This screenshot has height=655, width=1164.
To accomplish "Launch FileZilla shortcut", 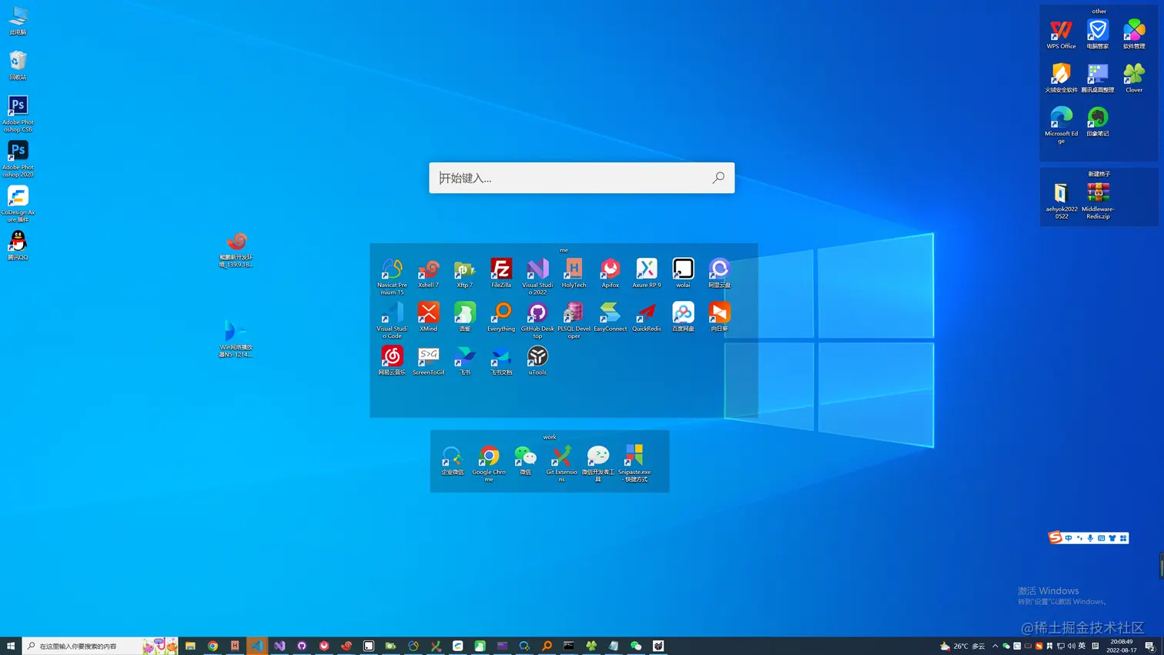I will coord(501,272).
